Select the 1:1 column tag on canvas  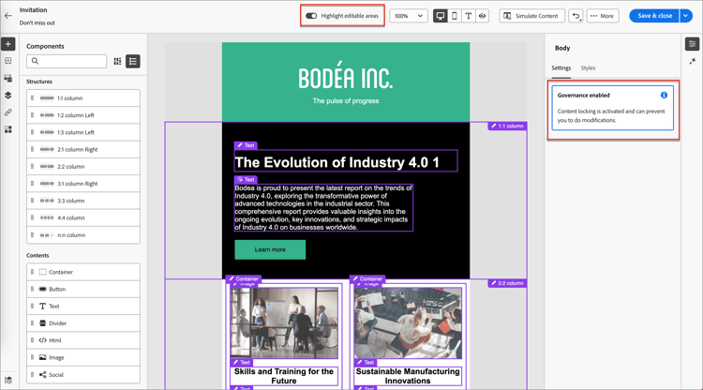[x=507, y=126]
